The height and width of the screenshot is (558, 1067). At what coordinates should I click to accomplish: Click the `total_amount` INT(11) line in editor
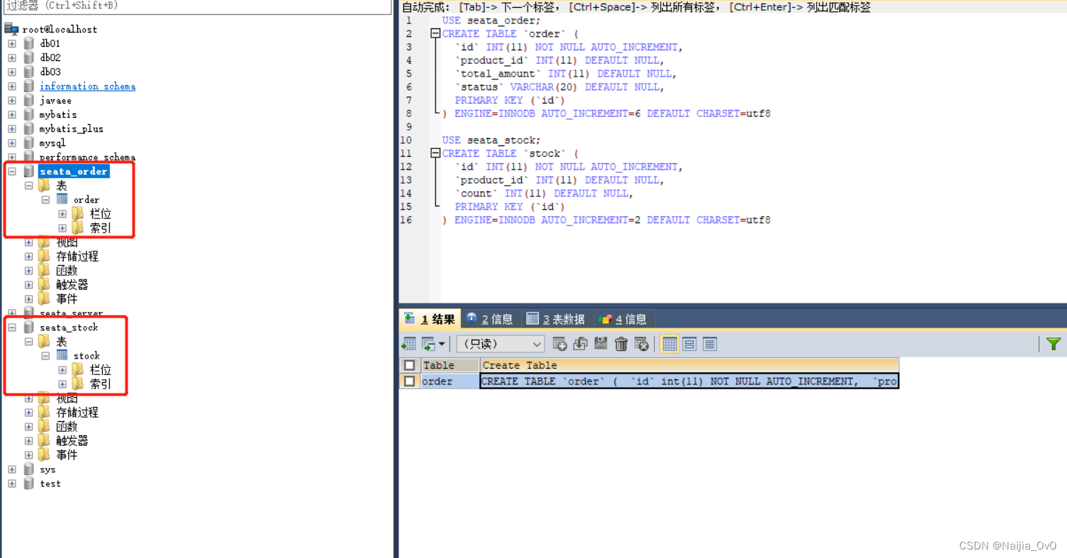click(x=566, y=74)
